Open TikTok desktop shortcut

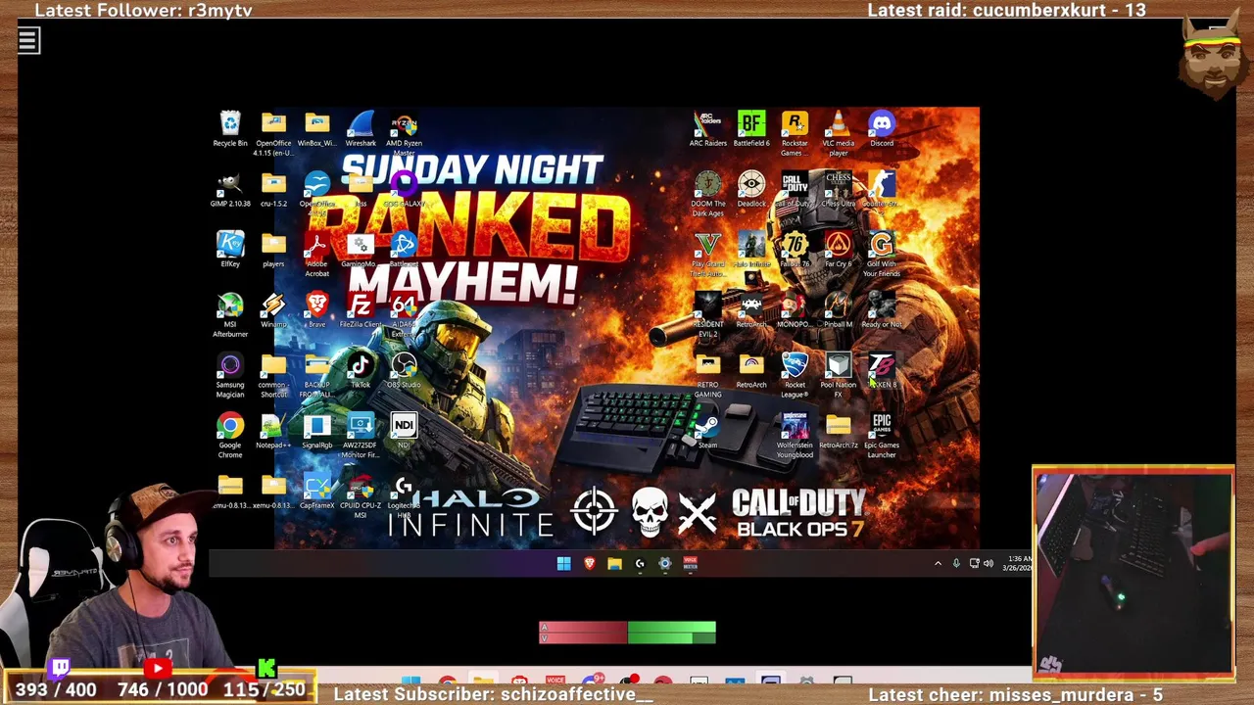[361, 371]
